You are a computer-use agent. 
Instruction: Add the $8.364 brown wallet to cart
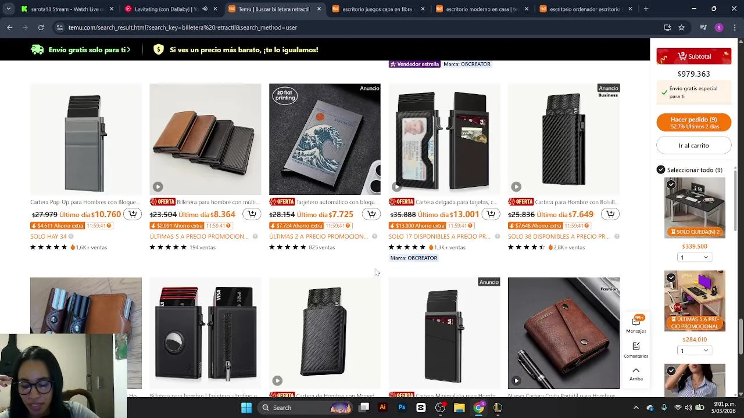[x=252, y=214]
